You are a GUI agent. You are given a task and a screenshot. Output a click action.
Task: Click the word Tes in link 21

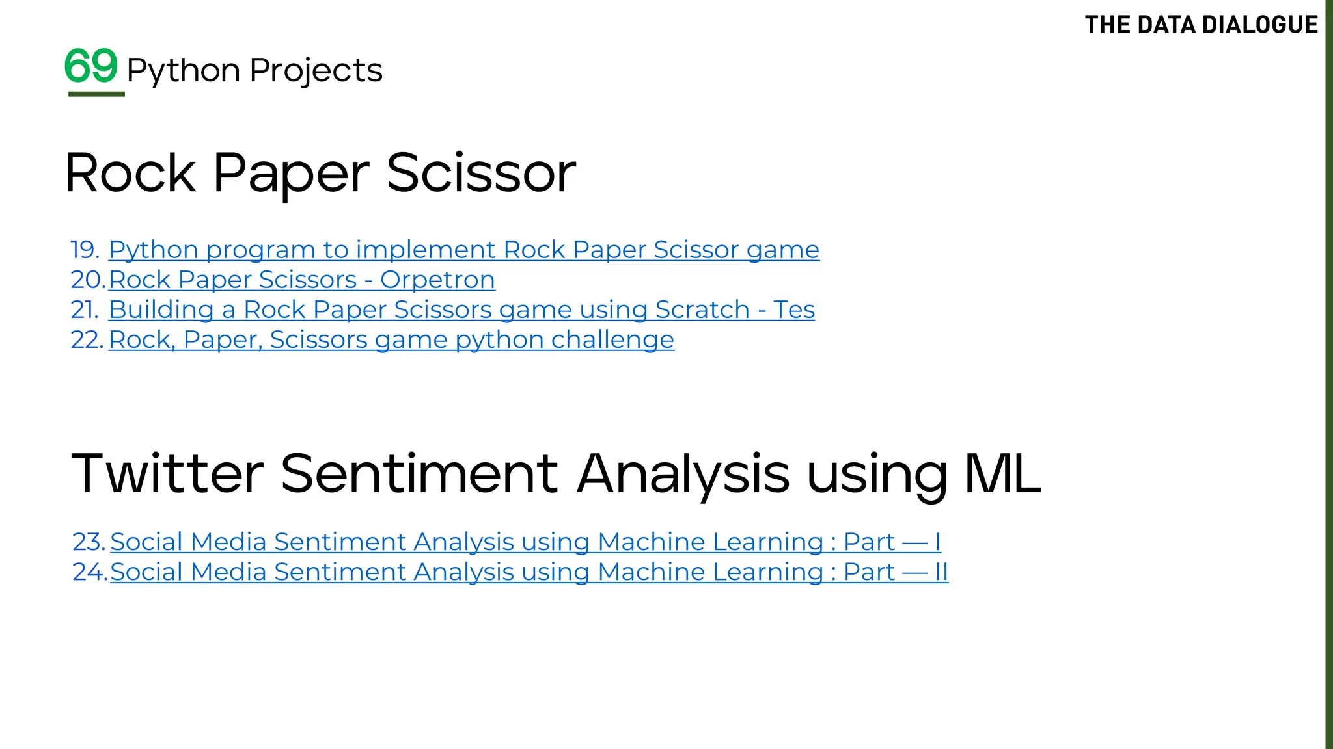(794, 309)
